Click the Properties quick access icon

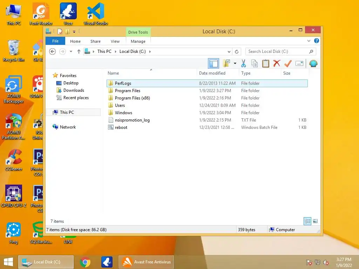[x=60, y=31]
